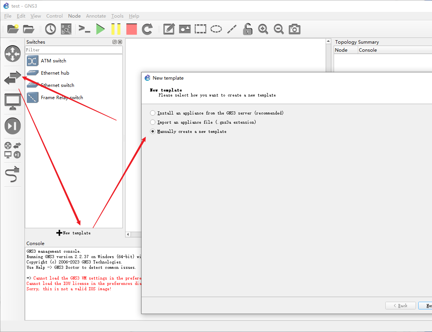Open the Node menu

(74, 16)
